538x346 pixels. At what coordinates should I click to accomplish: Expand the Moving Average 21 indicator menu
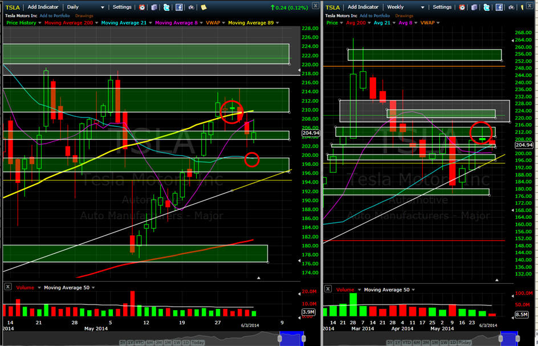[150, 23]
